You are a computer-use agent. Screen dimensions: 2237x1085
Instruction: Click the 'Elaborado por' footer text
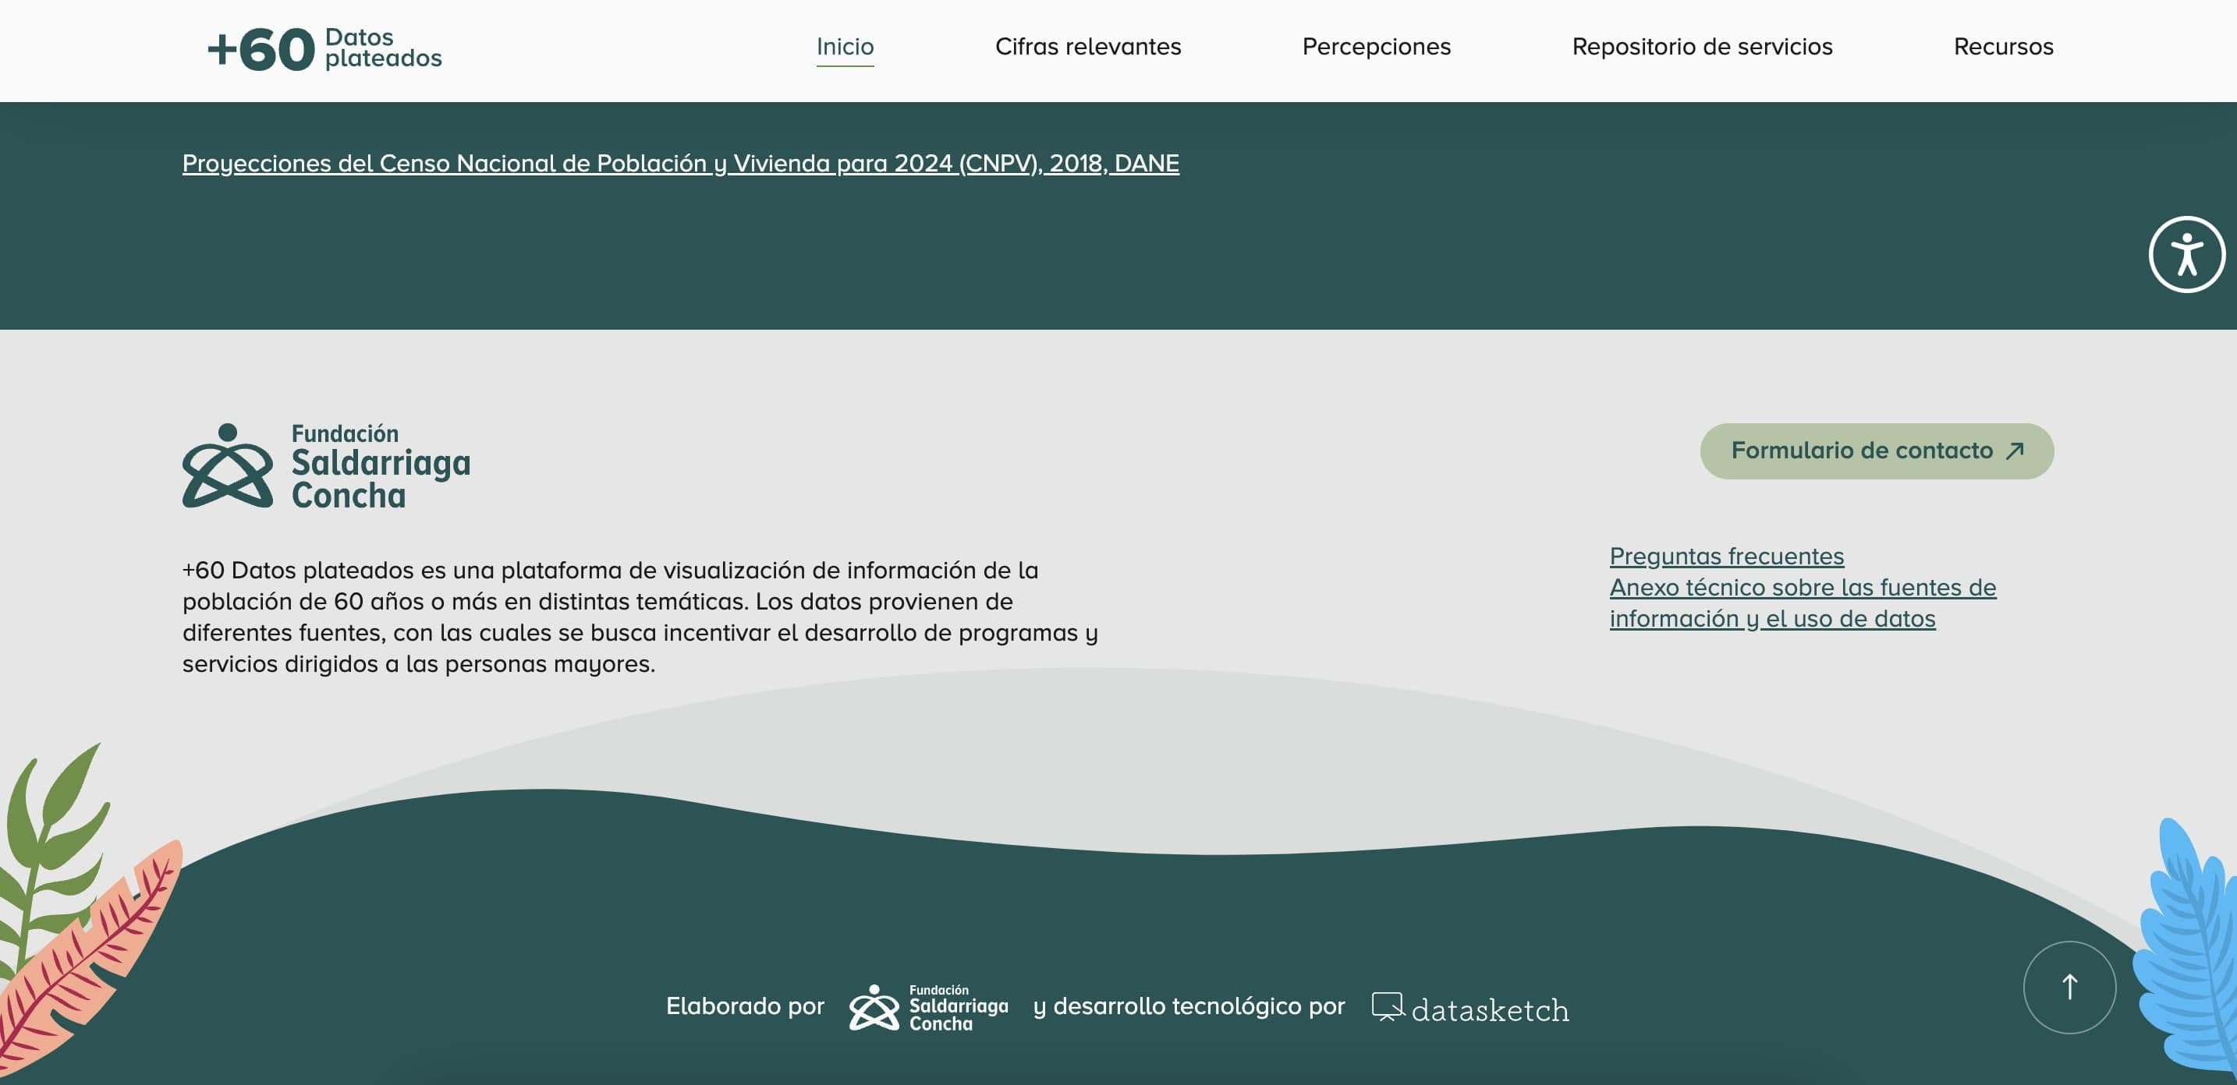pyautogui.click(x=745, y=1006)
